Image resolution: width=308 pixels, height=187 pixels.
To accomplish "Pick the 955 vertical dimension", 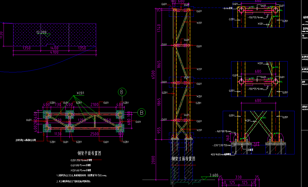I will point(159,130).
